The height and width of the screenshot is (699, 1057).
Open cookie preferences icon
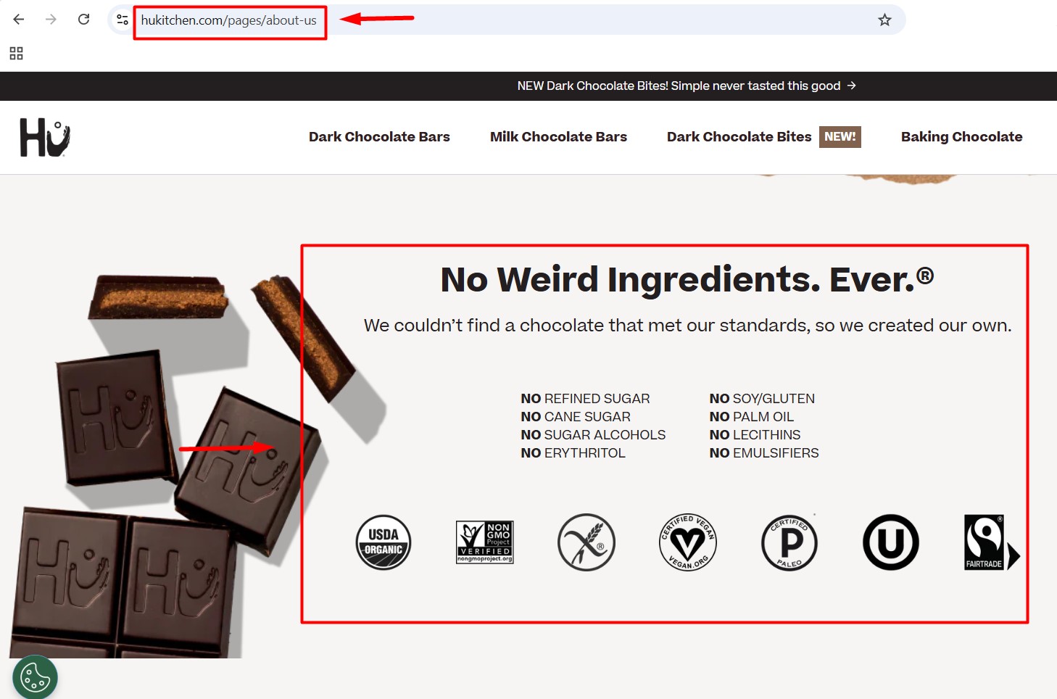(35, 678)
